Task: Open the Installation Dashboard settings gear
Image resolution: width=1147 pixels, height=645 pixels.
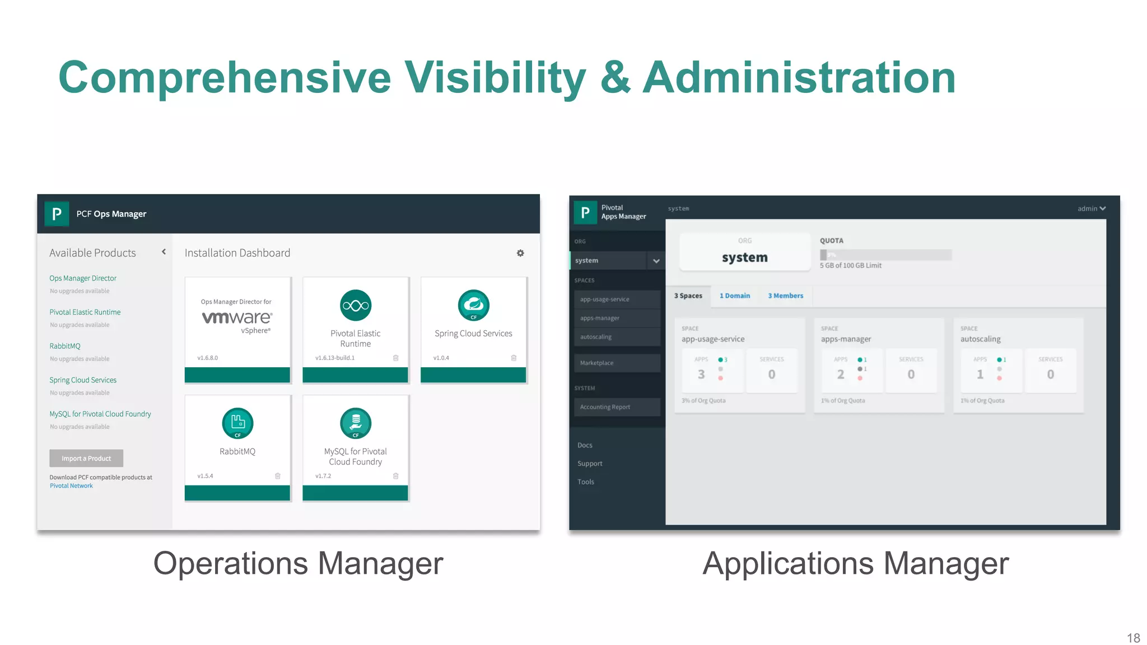Action: [520, 253]
